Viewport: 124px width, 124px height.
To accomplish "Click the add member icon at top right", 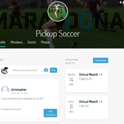I will click(x=122, y=2).
